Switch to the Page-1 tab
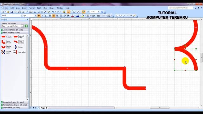203x114 pixels. click(44, 108)
